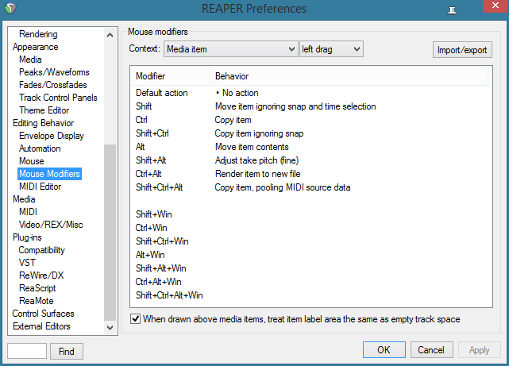Image resolution: width=509 pixels, height=366 pixels.
Task: Click the REAPER app icon in title bar
Action: click(10, 9)
